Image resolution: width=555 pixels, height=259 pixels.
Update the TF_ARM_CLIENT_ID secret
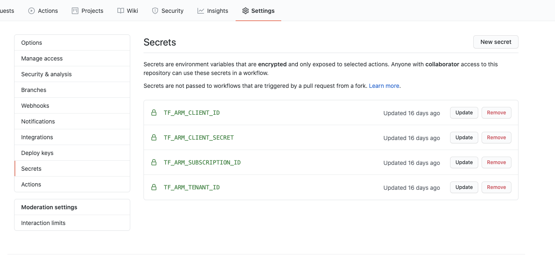464,113
